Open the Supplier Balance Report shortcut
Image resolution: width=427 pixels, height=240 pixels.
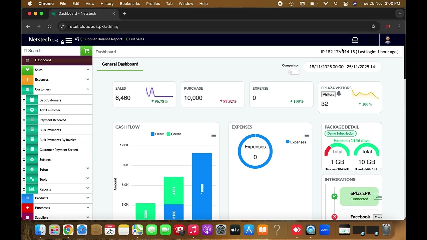point(103,39)
